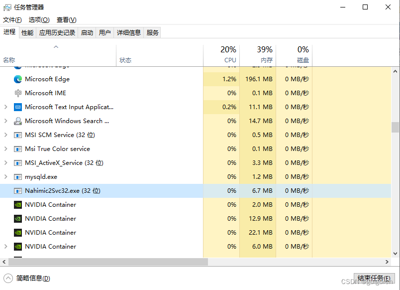Expand the Msi True Color service row

6,149
